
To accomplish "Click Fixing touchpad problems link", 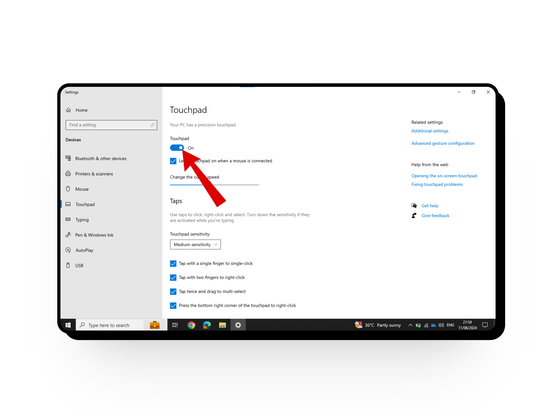I will (437, 184).
